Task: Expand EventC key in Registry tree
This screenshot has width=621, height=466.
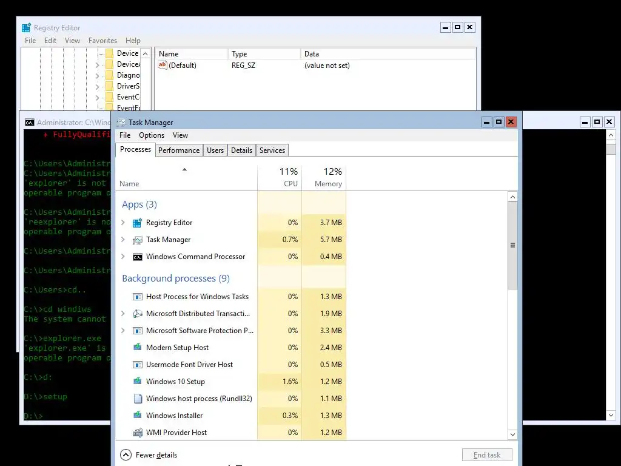Action: 98,98
